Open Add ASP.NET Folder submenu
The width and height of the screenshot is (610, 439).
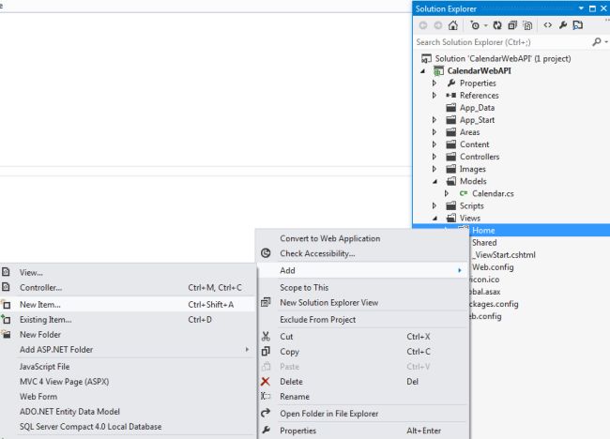point(128,350)
